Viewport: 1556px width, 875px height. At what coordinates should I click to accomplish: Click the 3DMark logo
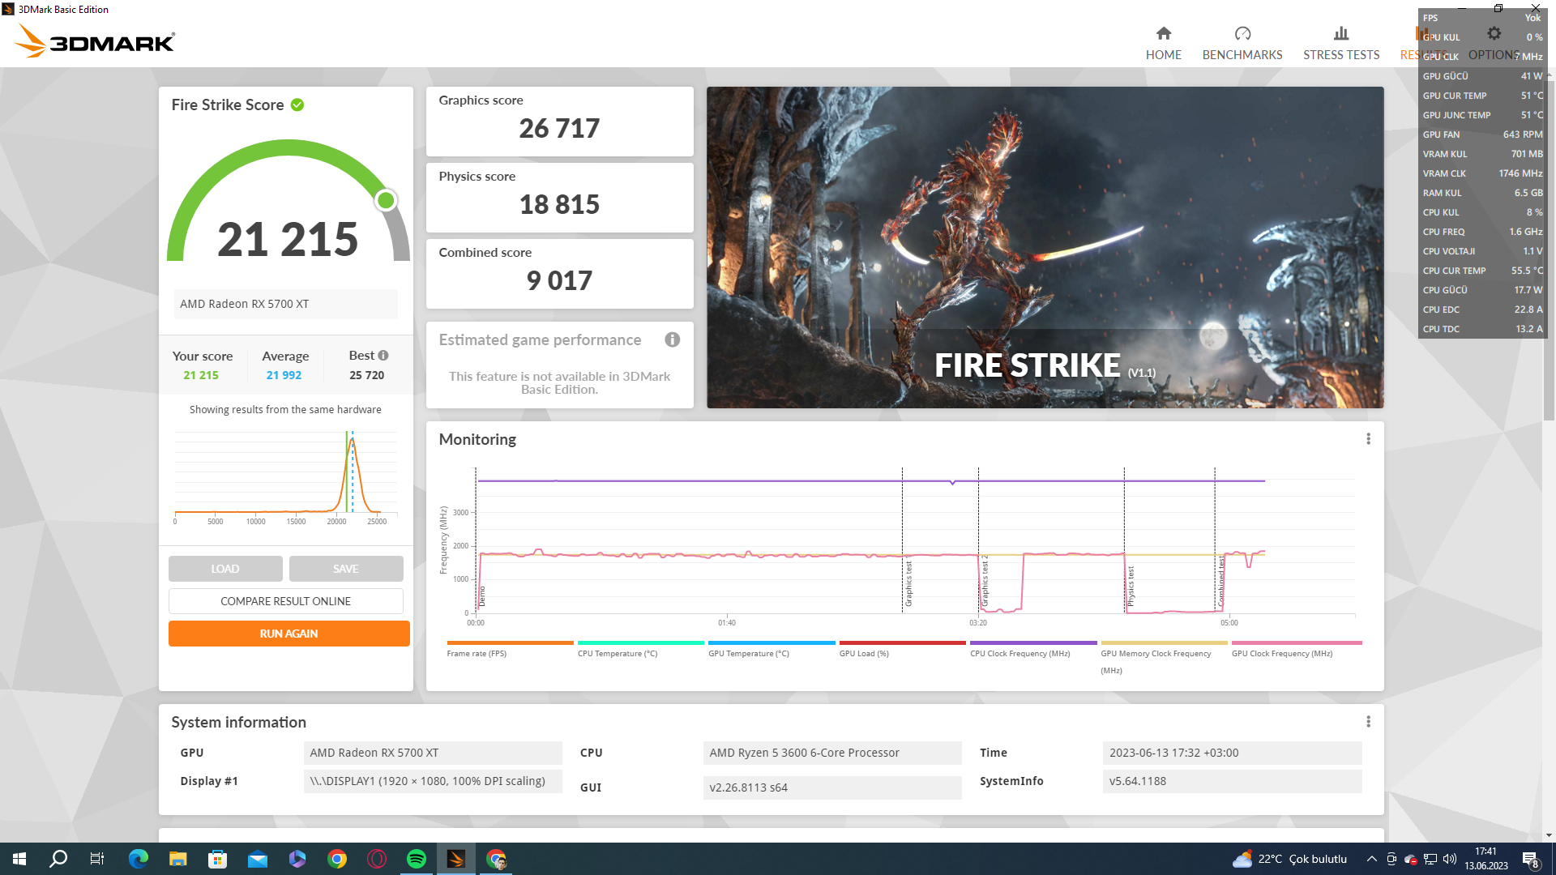(96, 41)
